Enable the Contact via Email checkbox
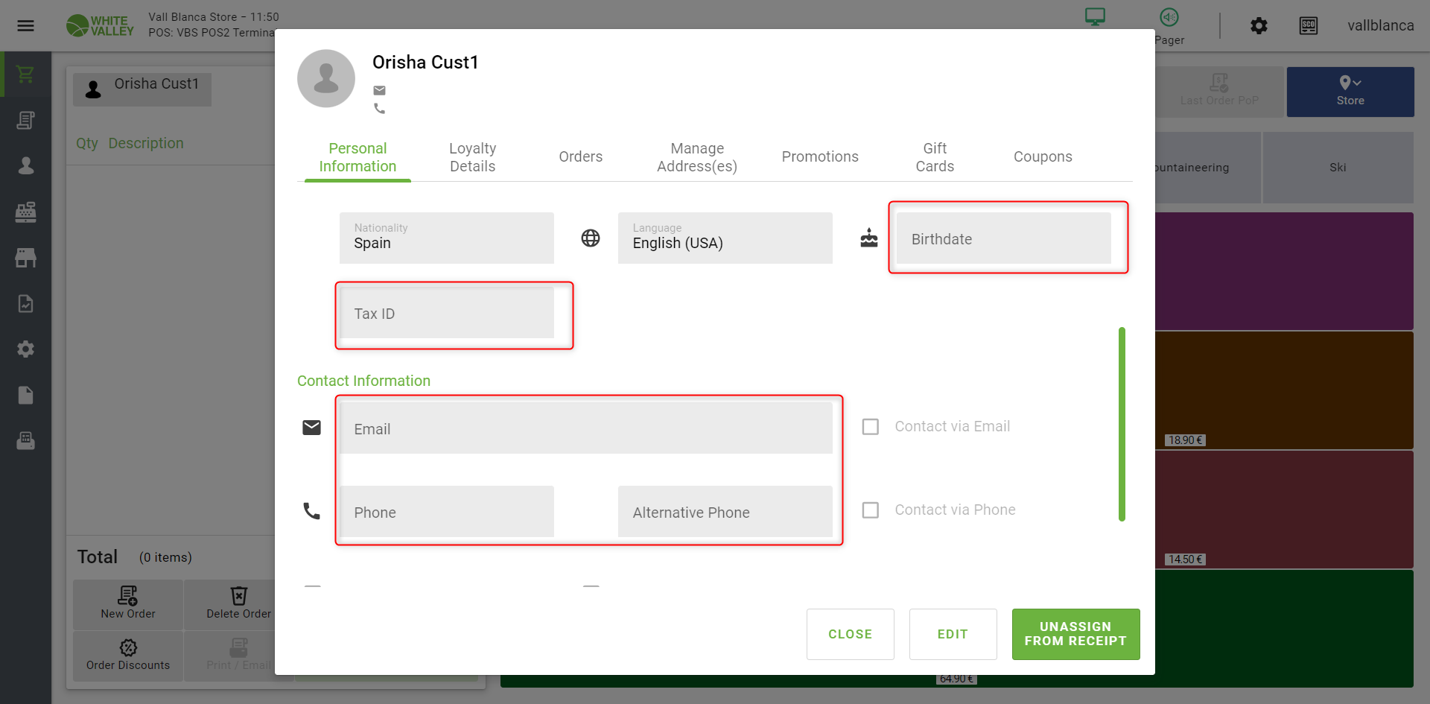Image resolution: width=1430 pixels, height=704 pixels. click(871, 427)
